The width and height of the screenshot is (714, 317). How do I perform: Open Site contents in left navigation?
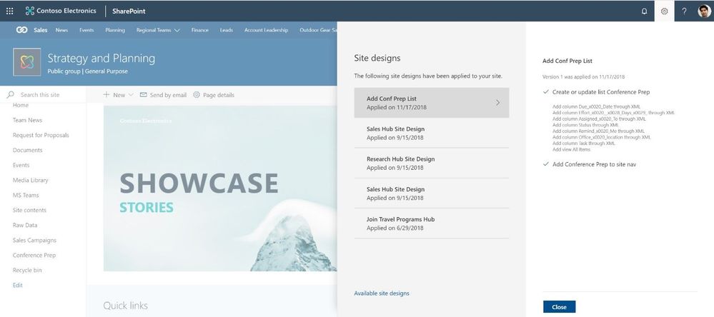point(29,210)
